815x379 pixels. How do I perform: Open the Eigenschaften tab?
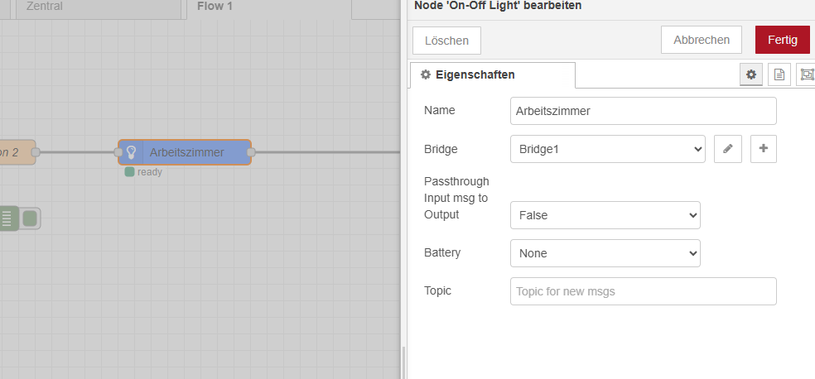tap(493, 74)
